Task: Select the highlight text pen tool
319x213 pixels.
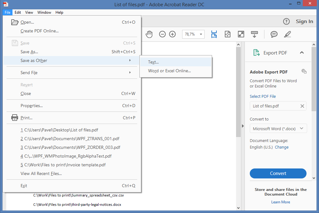Action: pyautogui.click(x=288, y=34)
